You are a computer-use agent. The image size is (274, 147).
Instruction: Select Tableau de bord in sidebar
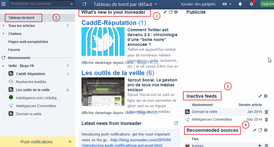pos(21,18)
